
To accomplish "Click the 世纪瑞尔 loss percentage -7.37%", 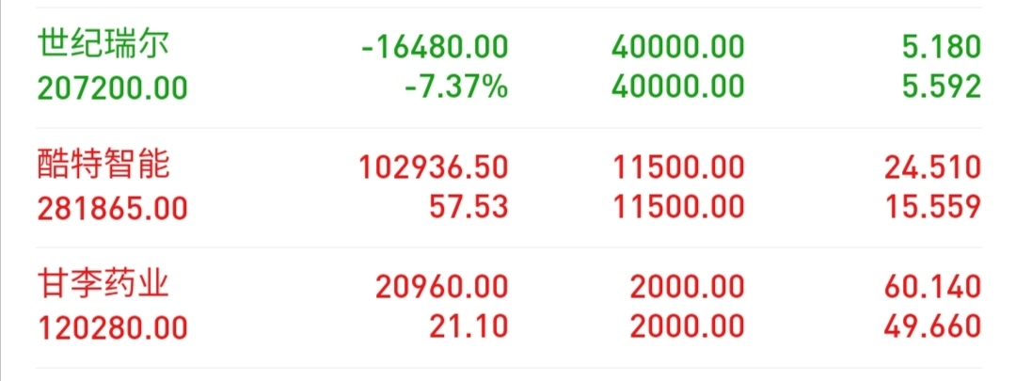I will tap(456, 87).
